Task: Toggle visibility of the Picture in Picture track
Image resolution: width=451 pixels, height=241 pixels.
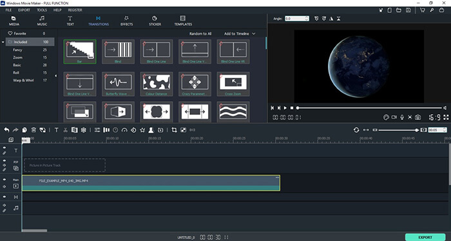Action: pyautogui.click(x=5, y=160)
